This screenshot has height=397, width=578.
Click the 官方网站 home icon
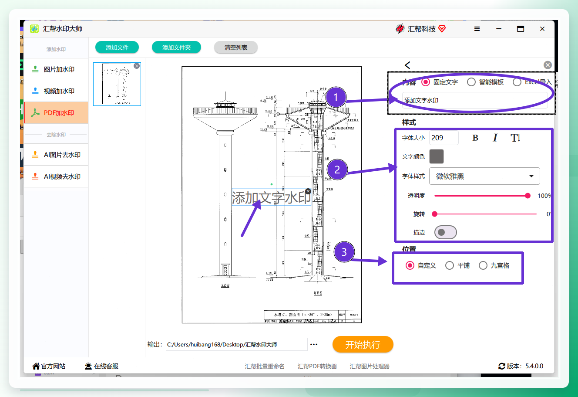coord(36,366)
